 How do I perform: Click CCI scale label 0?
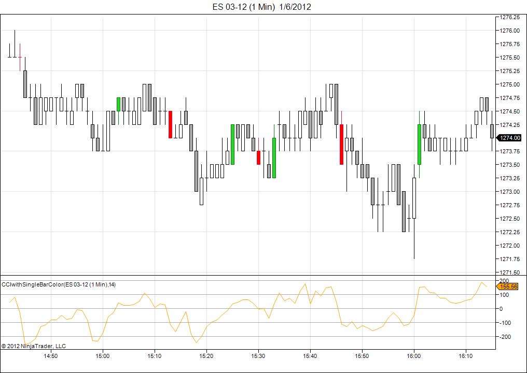click(x=502, y=309)
